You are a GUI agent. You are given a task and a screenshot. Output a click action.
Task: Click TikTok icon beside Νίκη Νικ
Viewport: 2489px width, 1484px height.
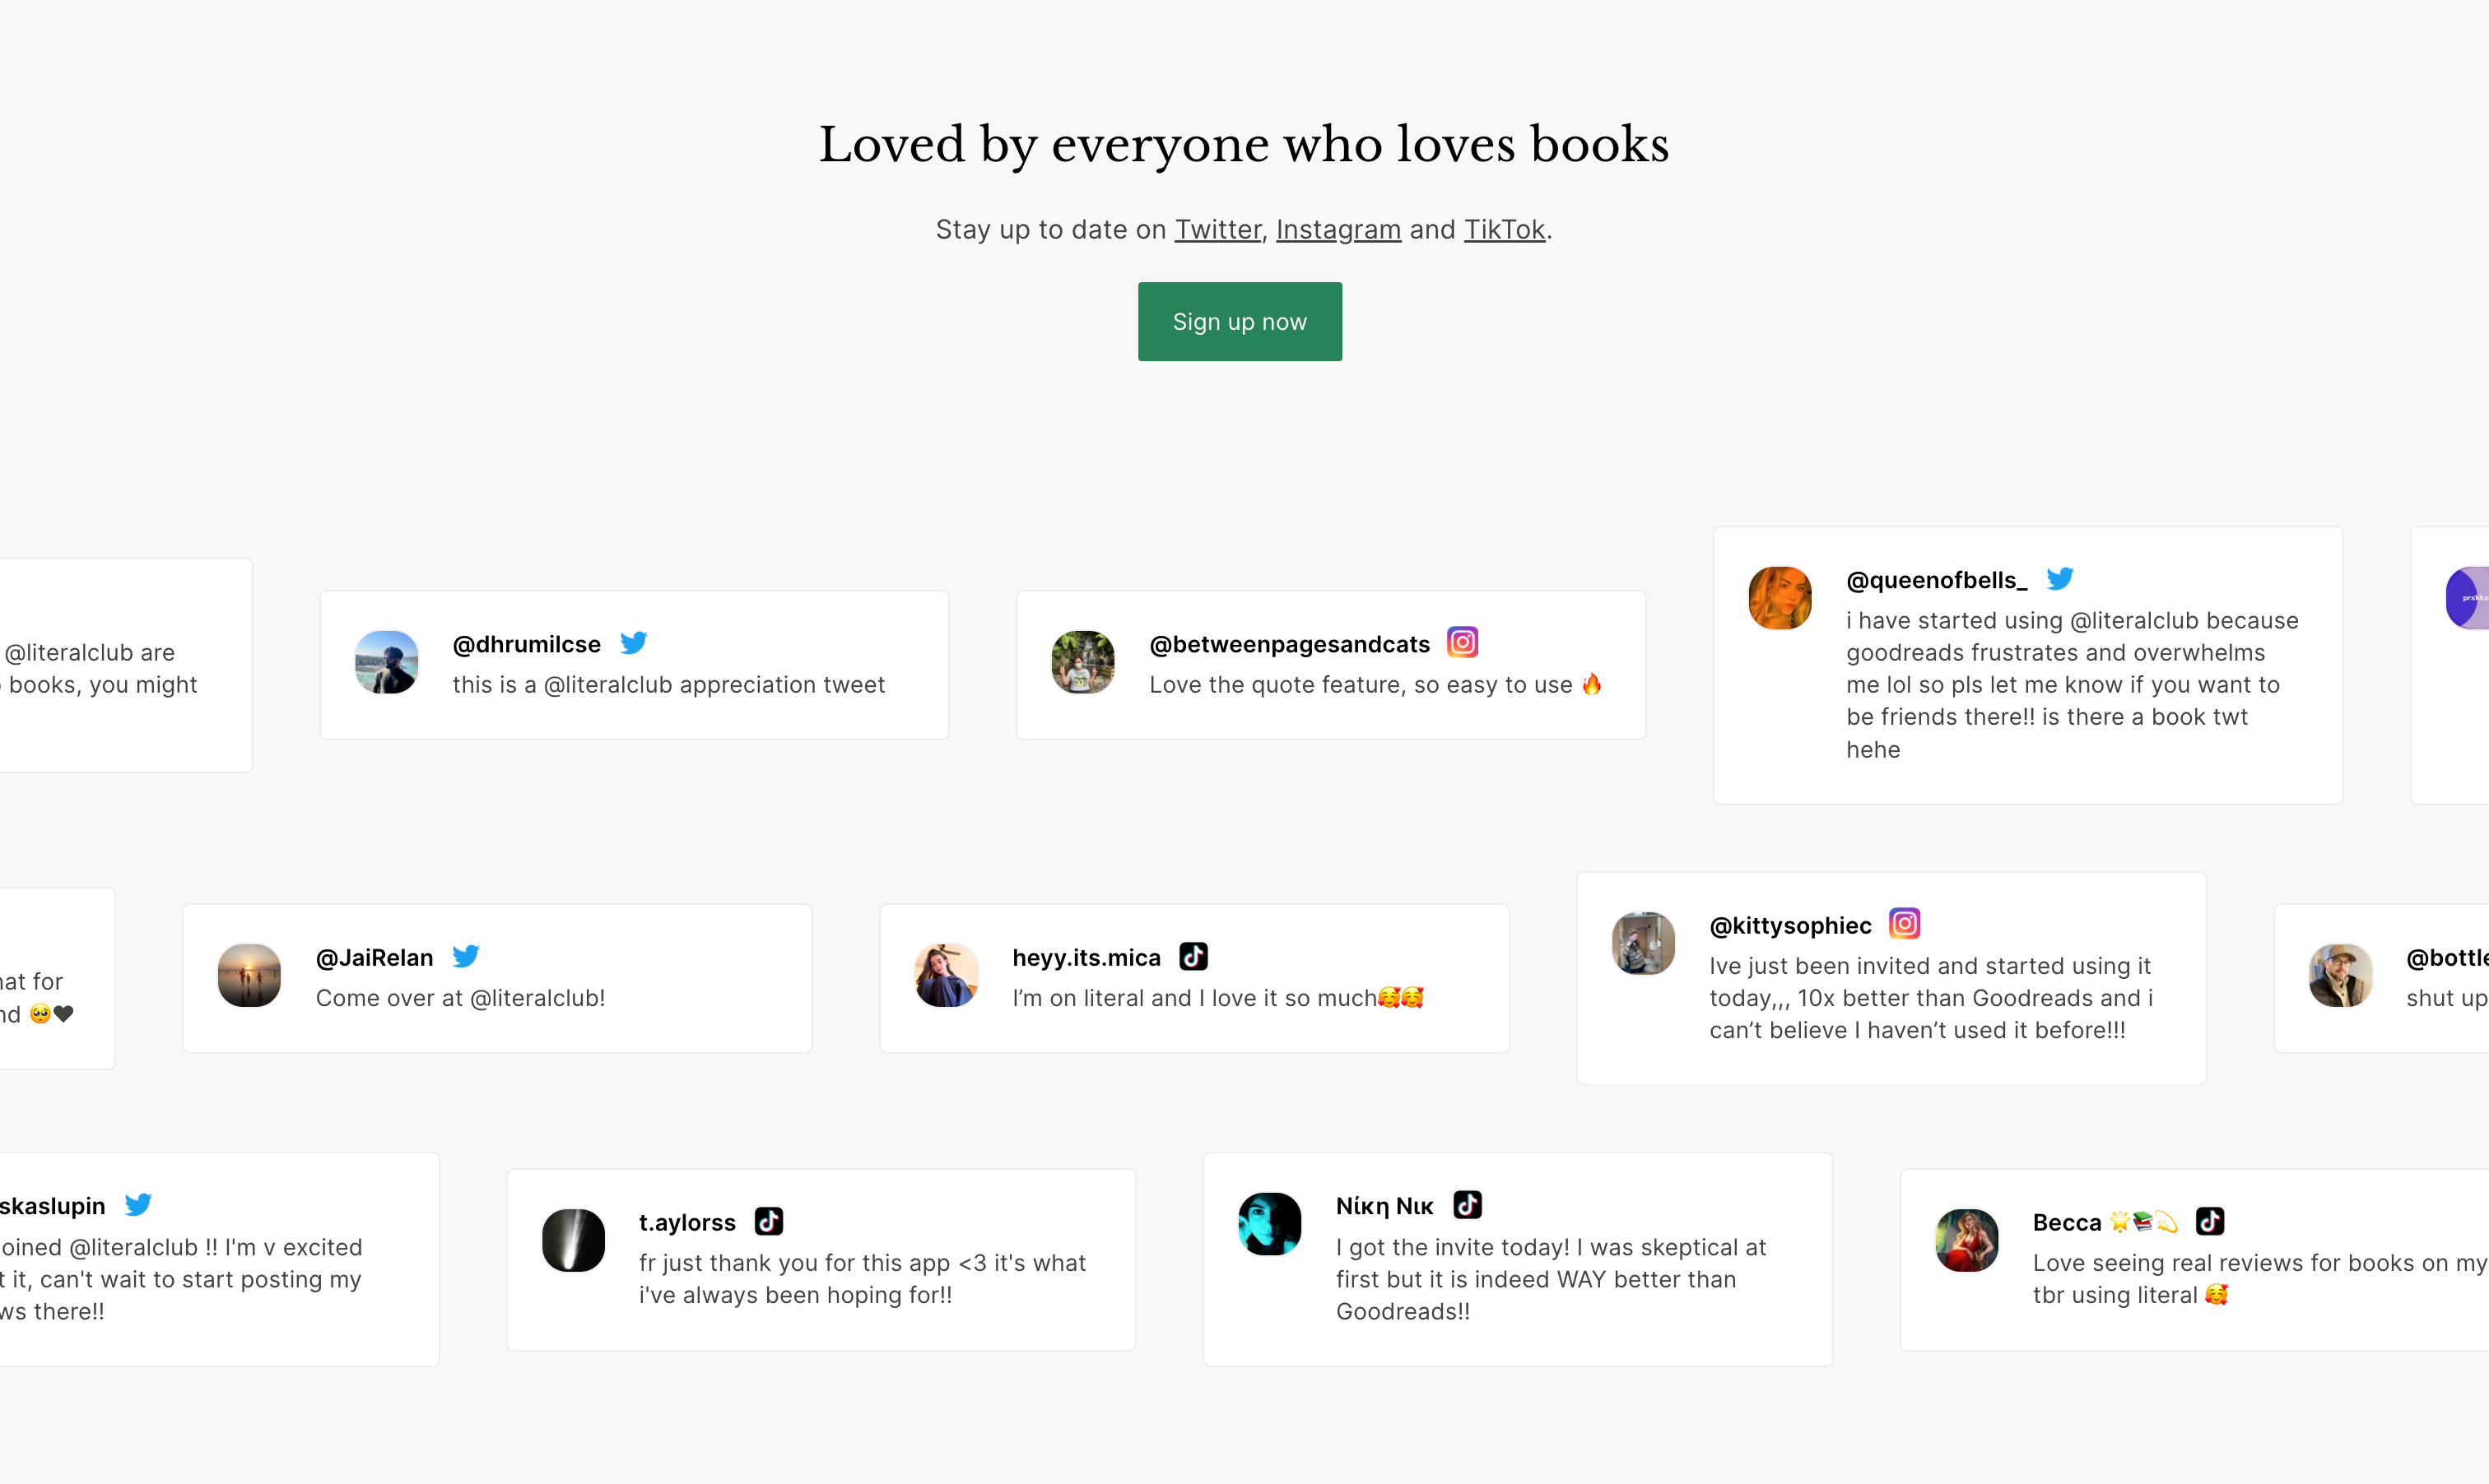(x=1467, y=1205)
